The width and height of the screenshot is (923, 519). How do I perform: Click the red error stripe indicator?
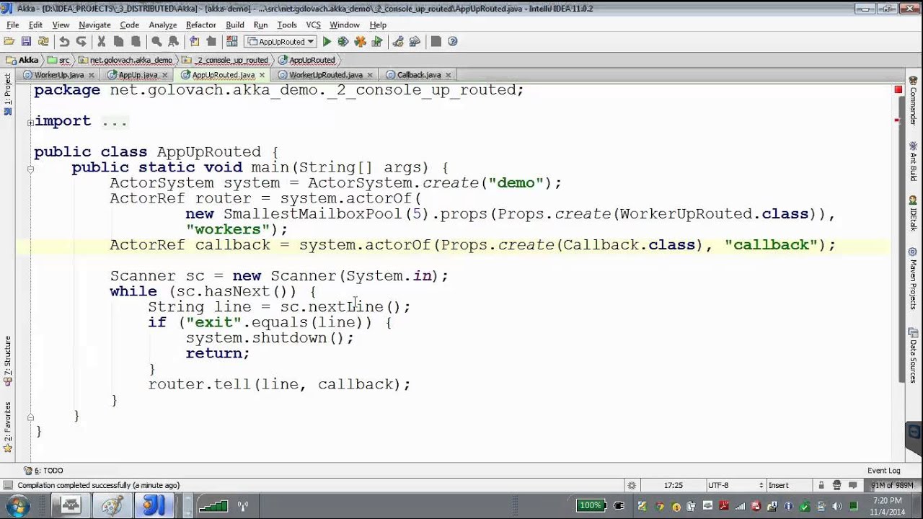898,89
